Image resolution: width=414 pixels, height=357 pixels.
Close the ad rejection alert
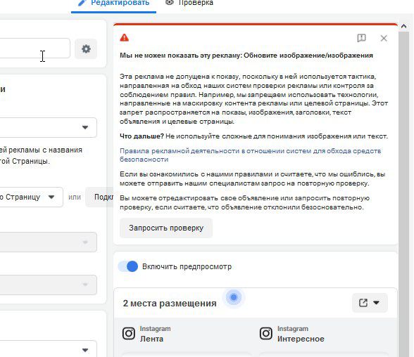click(x=384, y=39)
